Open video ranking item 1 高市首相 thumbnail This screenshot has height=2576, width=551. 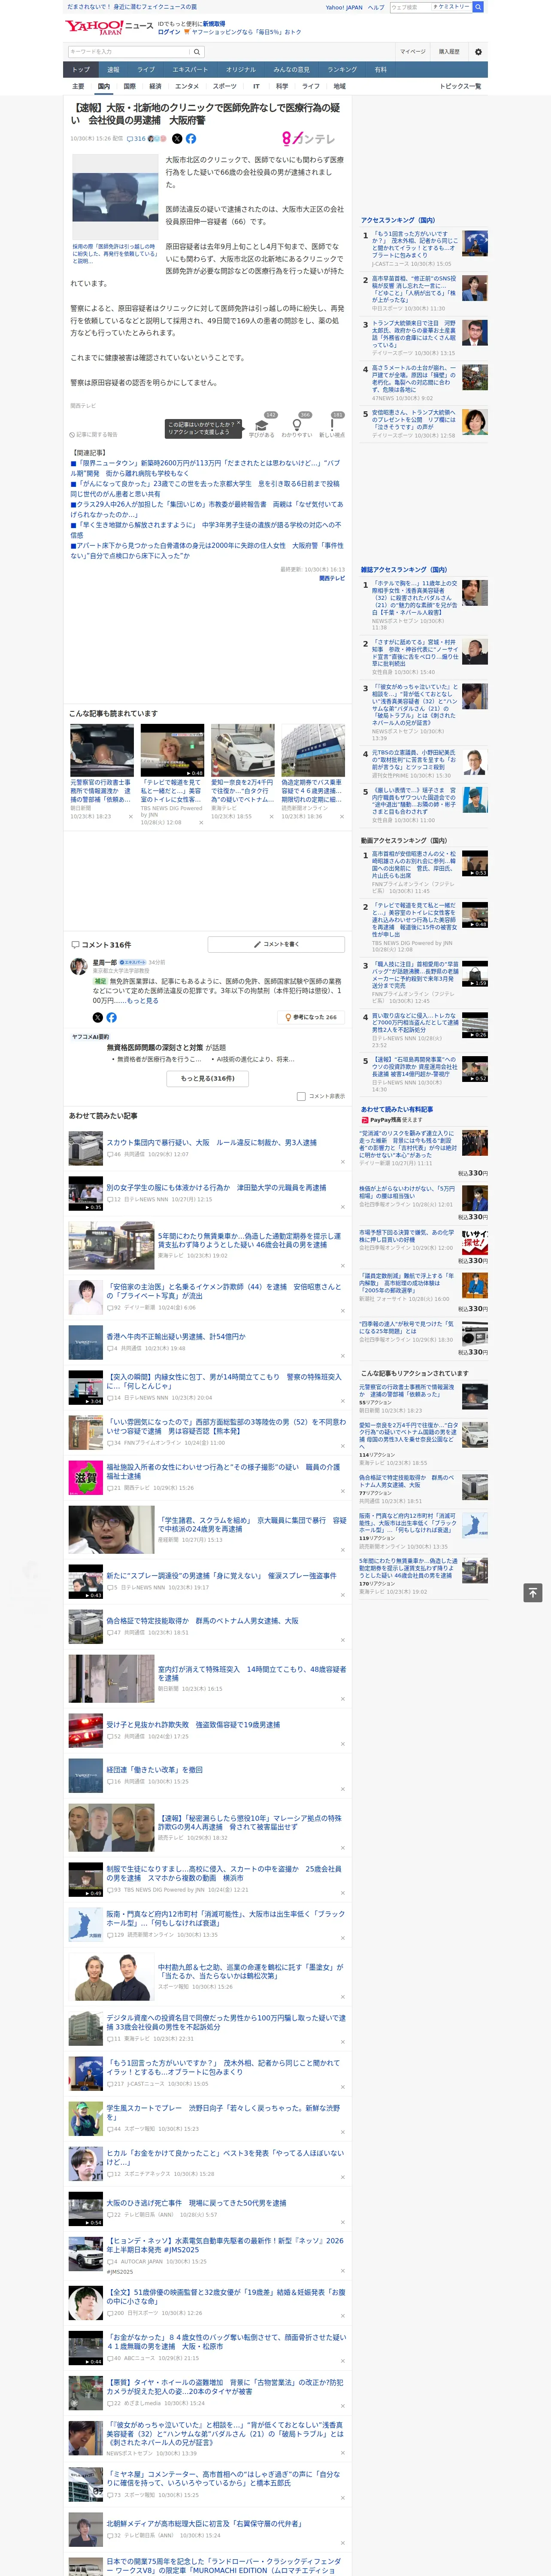[475, 863]
